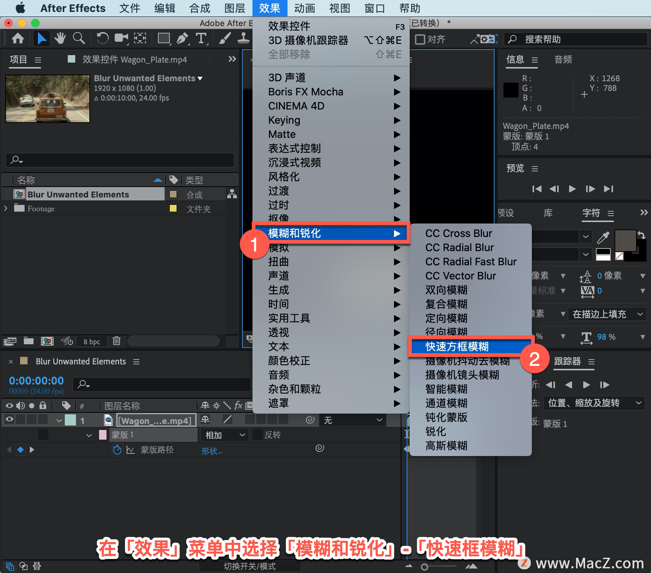Click mask path keyframe diamond
Screen dimensions: 651x573
pos(20,450)
